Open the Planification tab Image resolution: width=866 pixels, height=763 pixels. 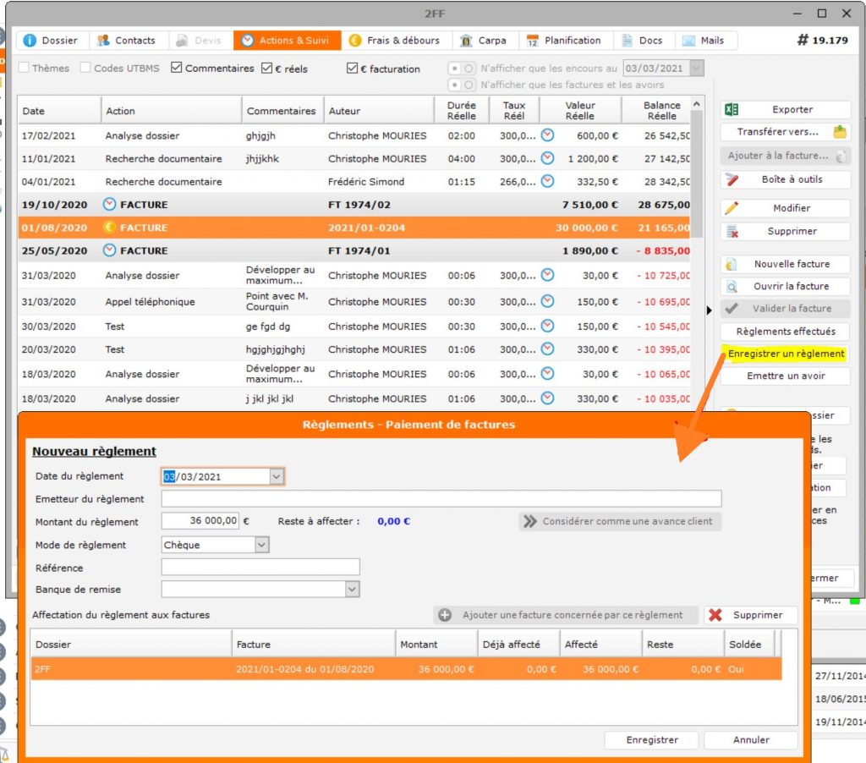point(563,41)
